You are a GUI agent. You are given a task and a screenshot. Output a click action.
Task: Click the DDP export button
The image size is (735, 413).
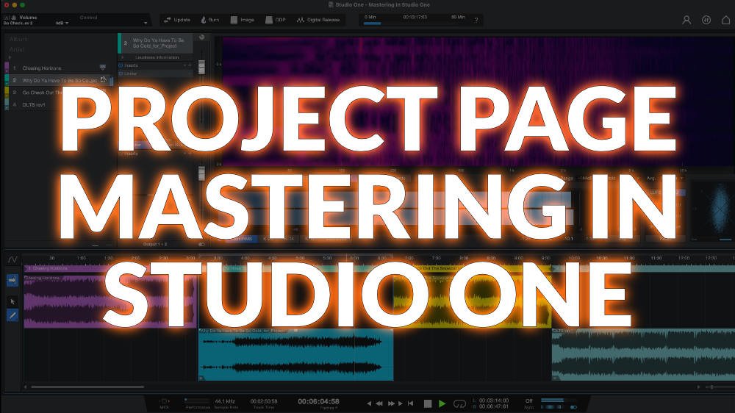pyautogui.click(x=276, y=20)
